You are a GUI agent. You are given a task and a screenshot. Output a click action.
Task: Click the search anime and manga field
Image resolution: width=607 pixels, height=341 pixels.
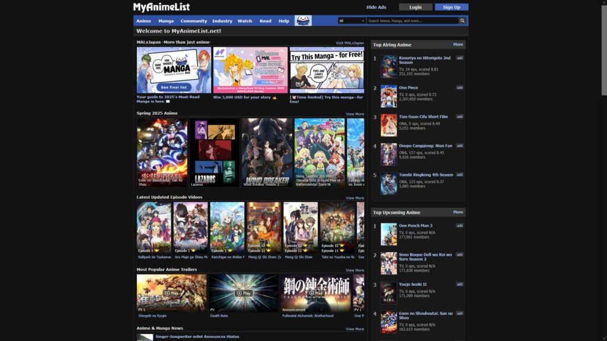coord(413,21)
